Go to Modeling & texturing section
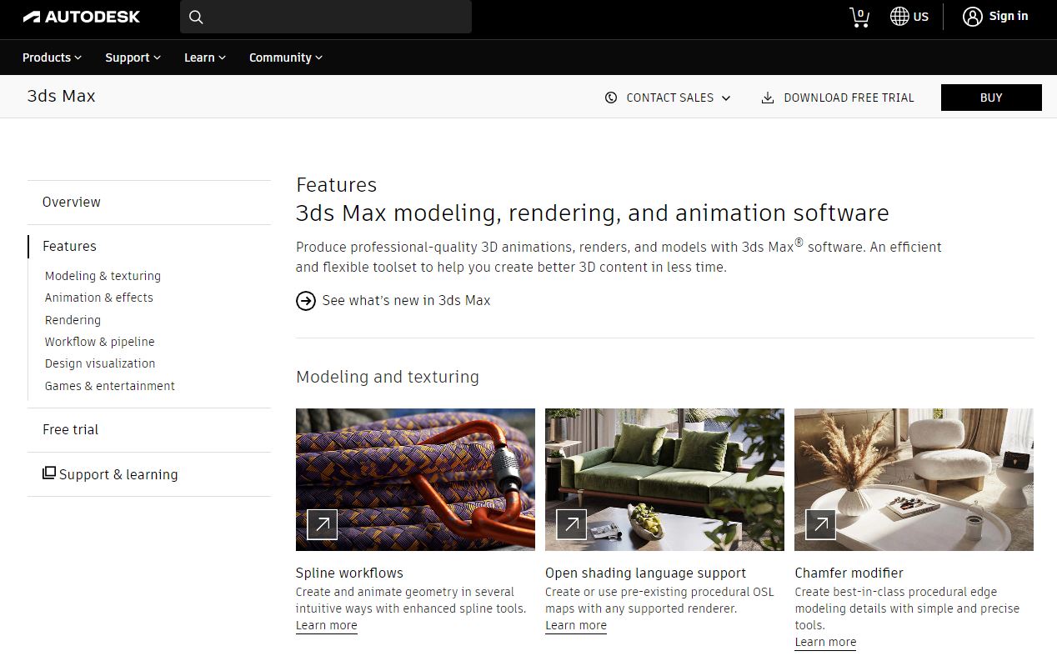Viewport: 1057px width, 666px height. coord(103,276)
